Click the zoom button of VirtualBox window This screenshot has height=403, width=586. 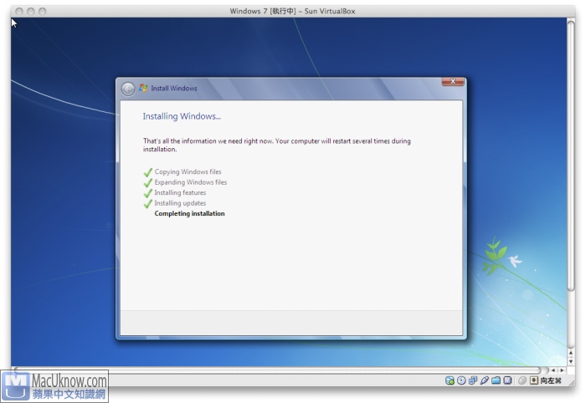coord(43,12)
